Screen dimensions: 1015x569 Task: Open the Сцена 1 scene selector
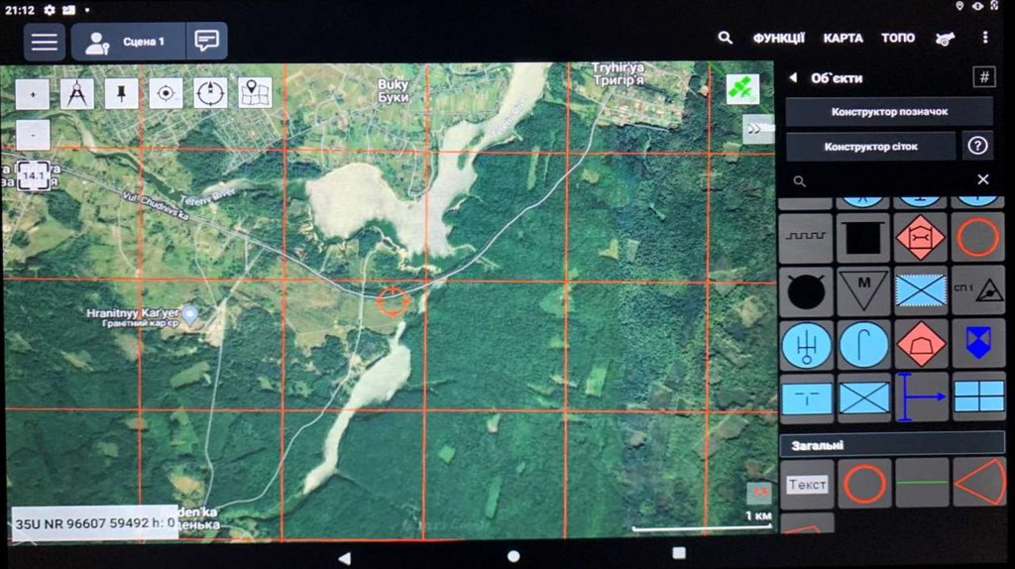(128, 42)
